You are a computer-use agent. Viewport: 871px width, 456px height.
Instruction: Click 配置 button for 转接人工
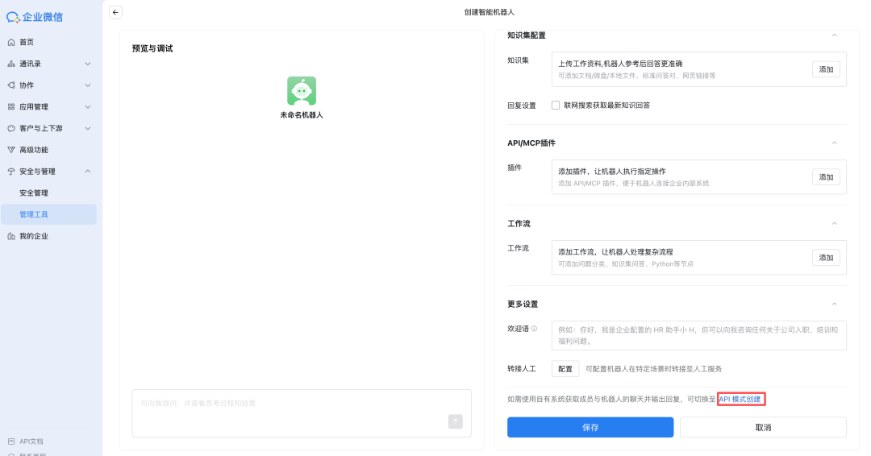point(565,369)
